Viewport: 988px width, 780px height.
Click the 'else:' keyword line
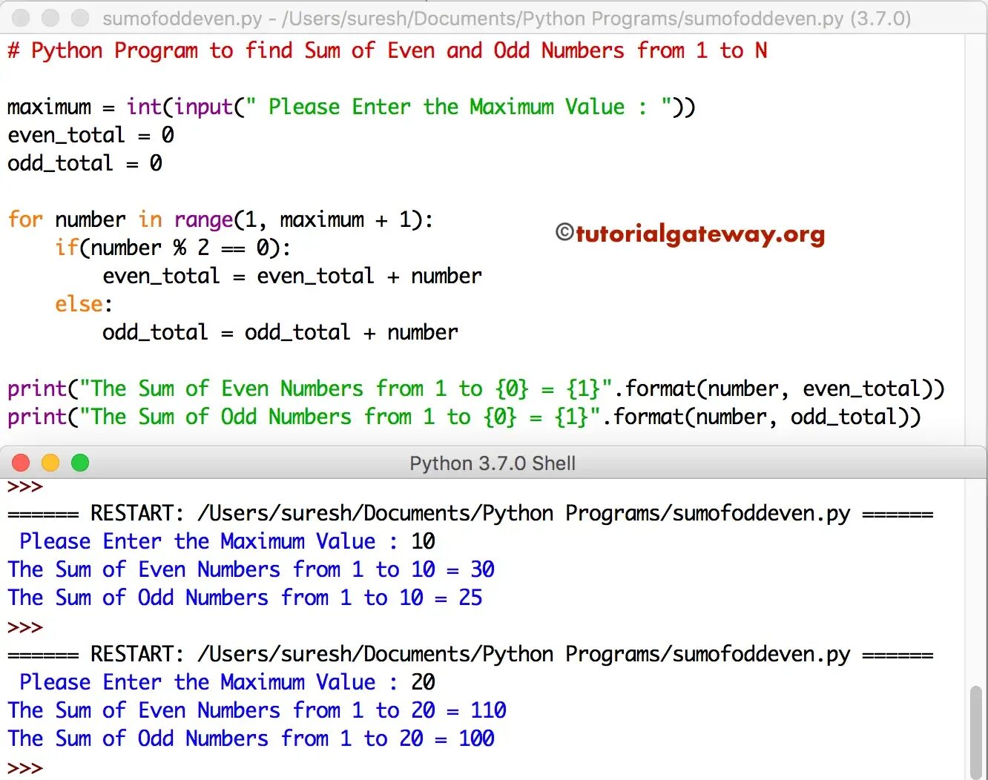coord(84,304)
